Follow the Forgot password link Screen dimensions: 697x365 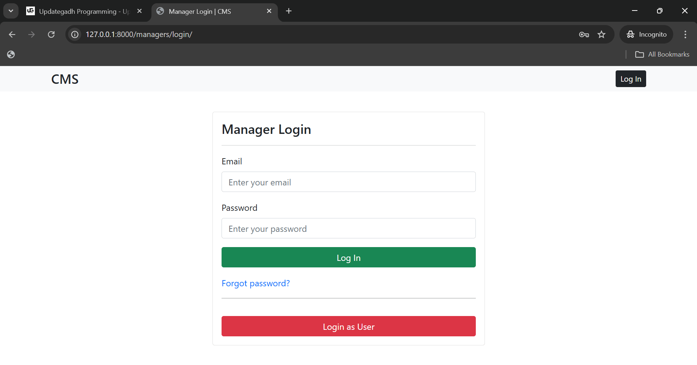coord(255,283)
